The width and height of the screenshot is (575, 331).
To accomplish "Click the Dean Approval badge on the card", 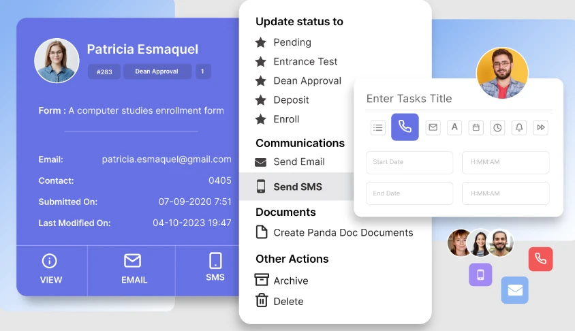I will click(x=157, y=72).
